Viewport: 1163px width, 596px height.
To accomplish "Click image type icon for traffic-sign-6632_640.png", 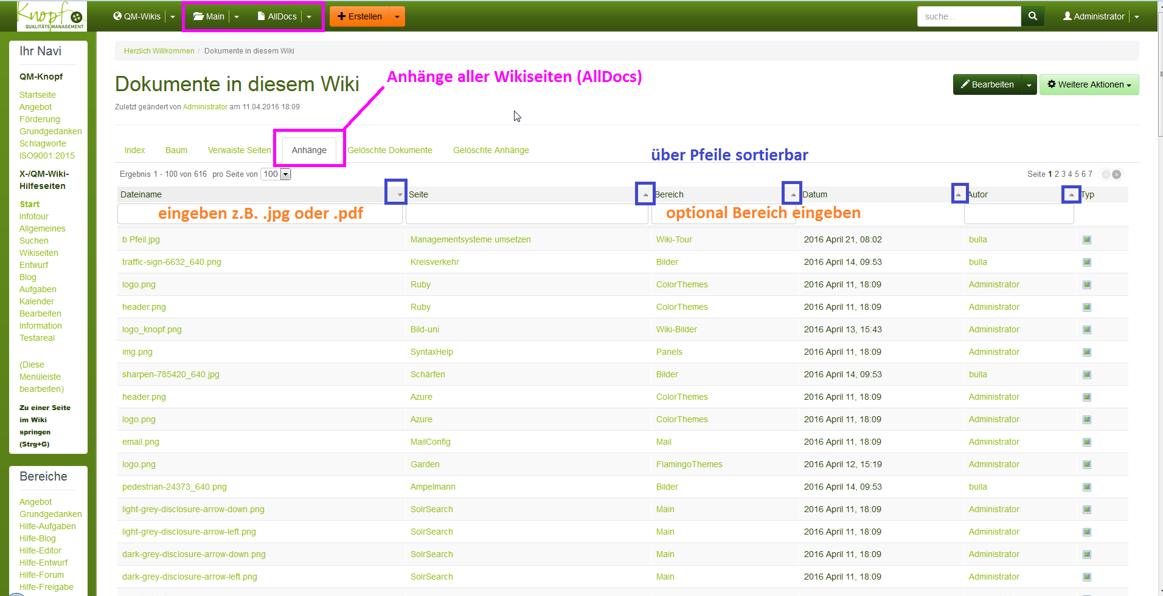I will [1087, 262].
